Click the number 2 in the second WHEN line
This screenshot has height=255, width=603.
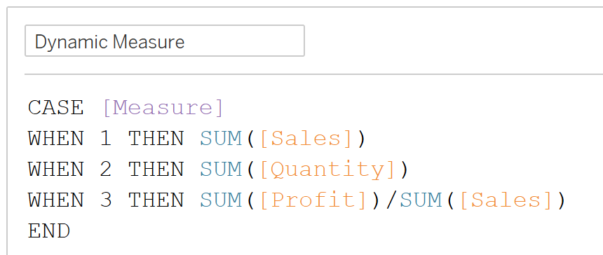tap(106, 170)
